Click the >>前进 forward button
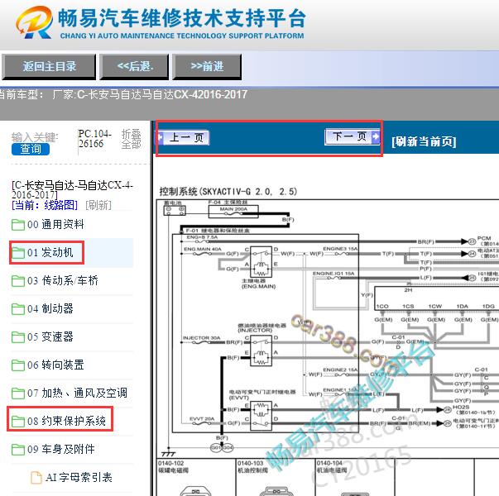Viewport: 499px width, 496px height. 207,66
